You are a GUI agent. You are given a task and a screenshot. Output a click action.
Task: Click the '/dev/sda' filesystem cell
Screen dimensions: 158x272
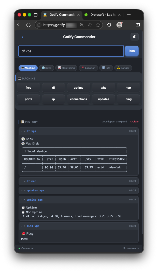coord(115,167)
